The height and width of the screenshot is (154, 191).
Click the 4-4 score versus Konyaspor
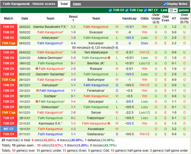click(73, 43)
